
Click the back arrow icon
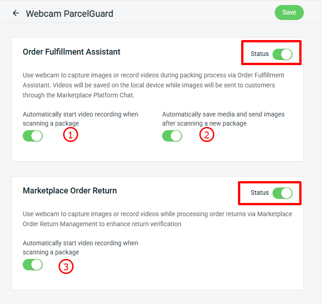click(x=16, y=13)
